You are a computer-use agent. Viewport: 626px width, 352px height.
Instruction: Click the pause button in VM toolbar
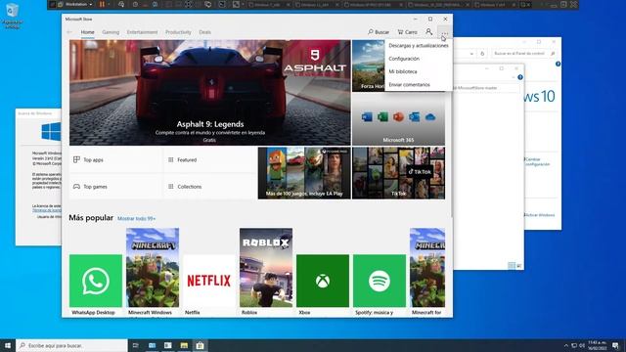tap(102, 4)
